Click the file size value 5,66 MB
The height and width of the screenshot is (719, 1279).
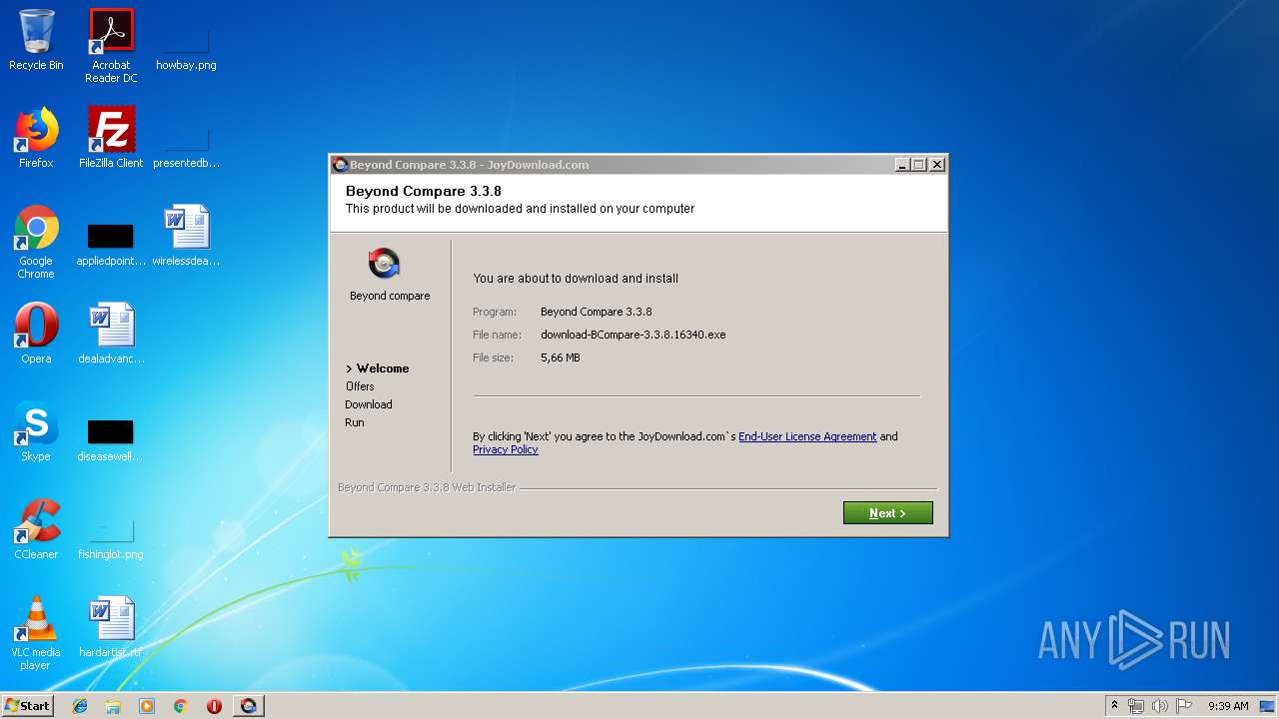pyautogui.click(x=561, y=358)
